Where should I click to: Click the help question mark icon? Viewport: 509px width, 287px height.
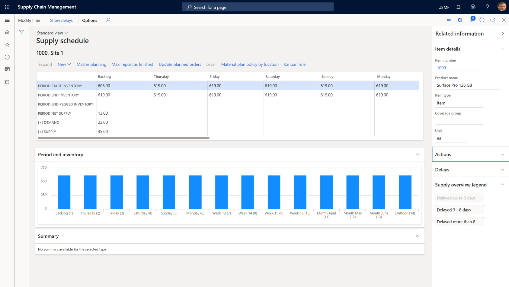[487, 7]
